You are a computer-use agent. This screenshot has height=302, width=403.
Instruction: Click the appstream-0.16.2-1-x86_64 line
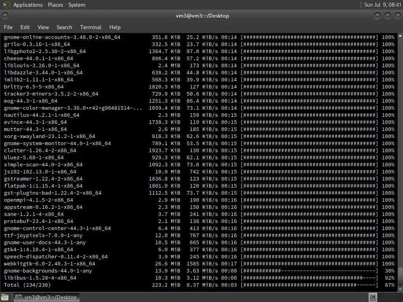pos(199,207)
